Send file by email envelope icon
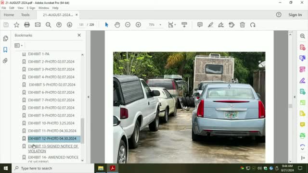 point(38,25)
